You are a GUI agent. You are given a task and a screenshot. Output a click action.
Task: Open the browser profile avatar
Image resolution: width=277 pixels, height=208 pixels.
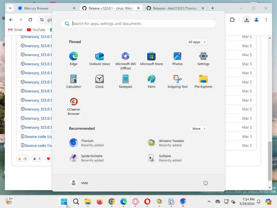coord(256,20)
